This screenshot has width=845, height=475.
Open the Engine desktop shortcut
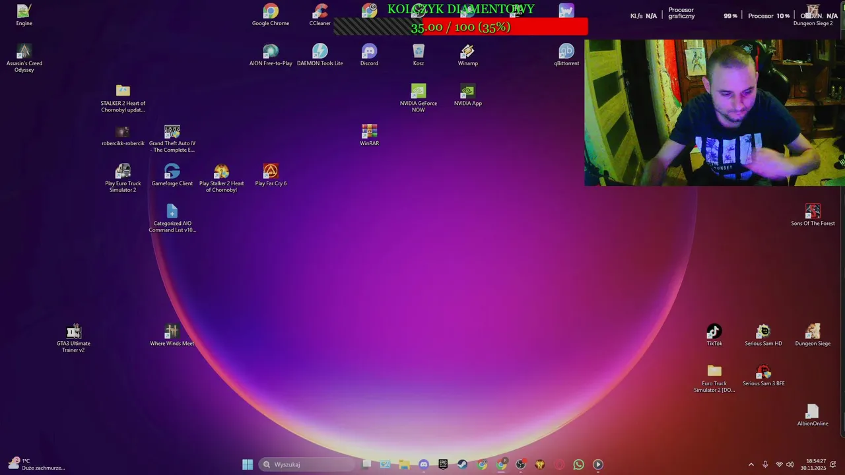(24, 15)
